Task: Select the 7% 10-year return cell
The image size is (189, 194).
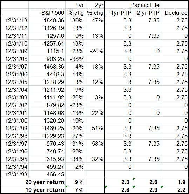Action: point(75,190)
